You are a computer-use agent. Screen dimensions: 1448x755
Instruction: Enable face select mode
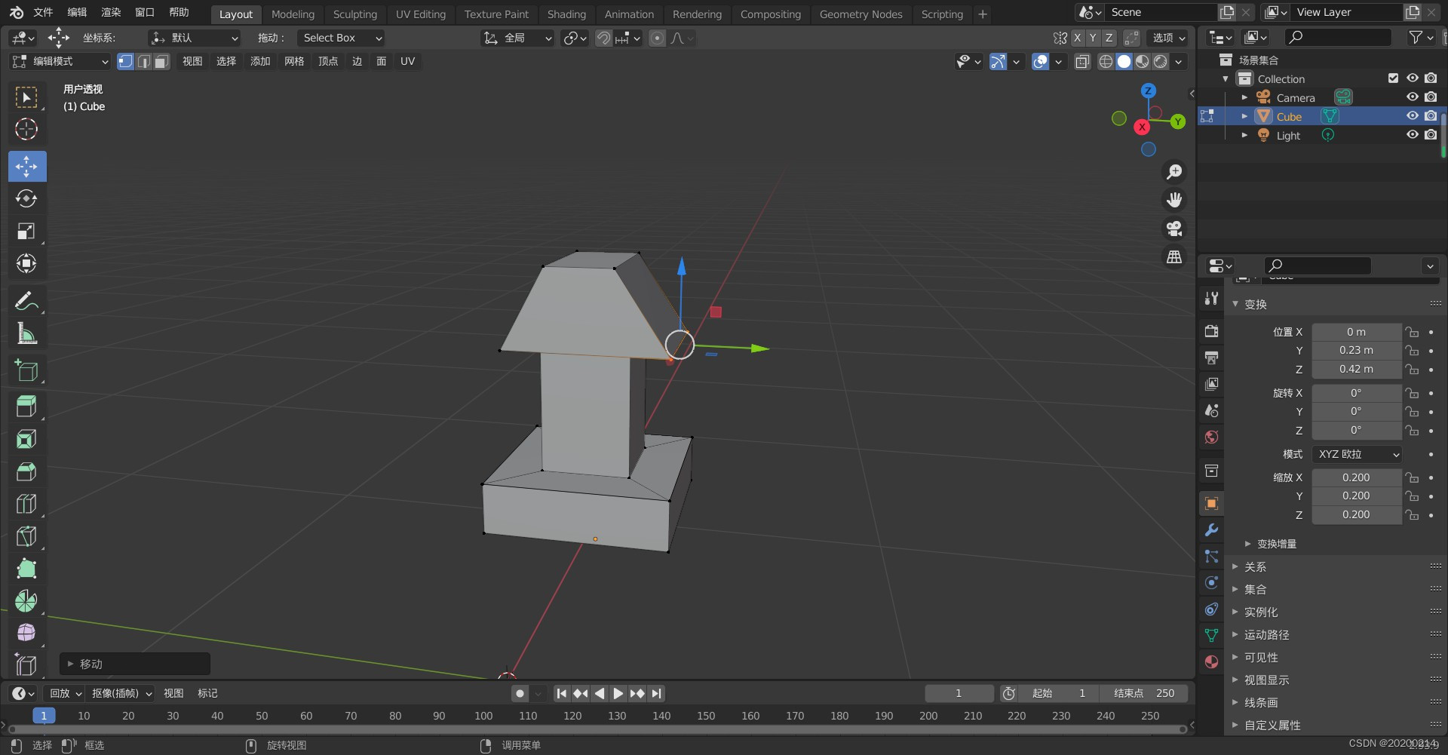pos(161,61)
